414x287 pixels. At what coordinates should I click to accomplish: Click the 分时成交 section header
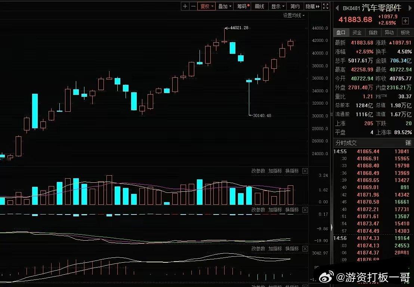pos(346,143)
